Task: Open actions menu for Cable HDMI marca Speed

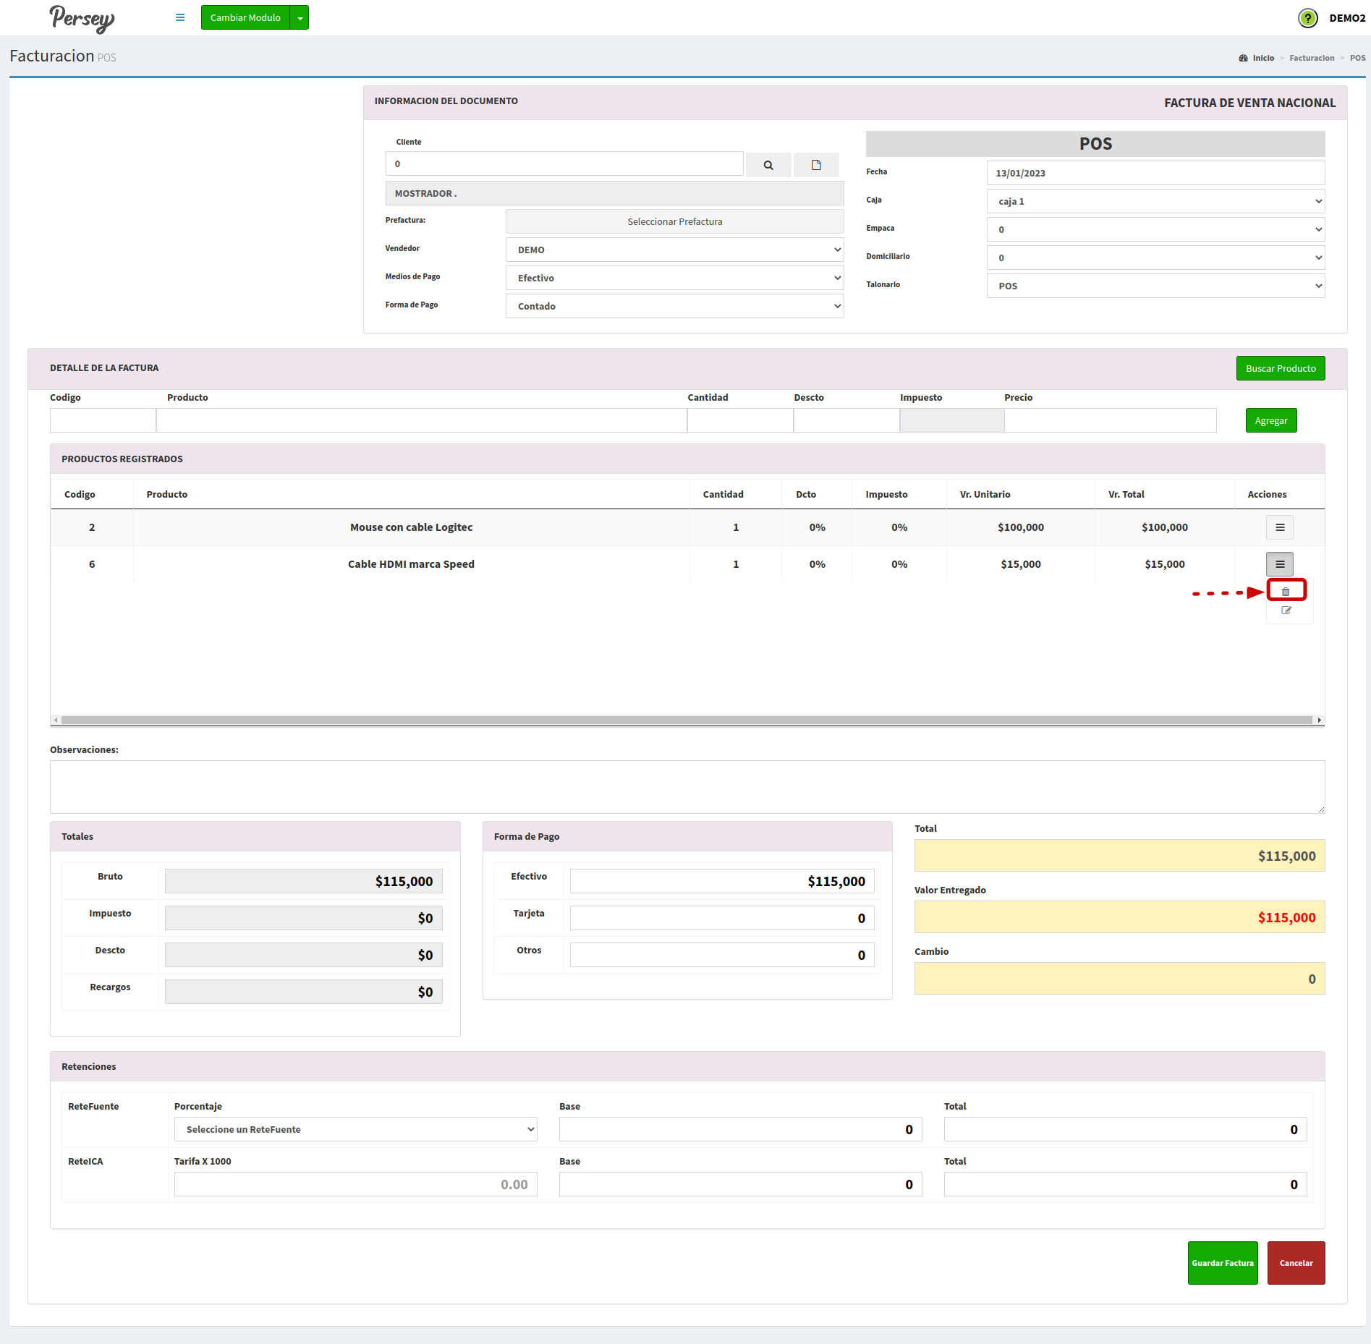Action: coord(1279,564)
